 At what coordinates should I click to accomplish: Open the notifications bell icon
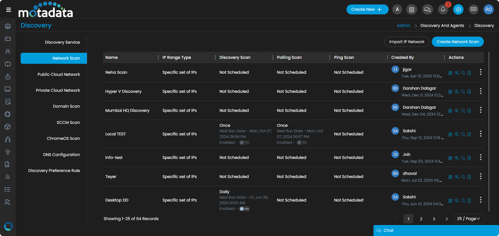tap(443, 9)
